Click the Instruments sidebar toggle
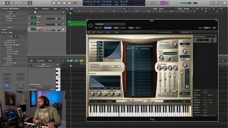 coord(186,32)
